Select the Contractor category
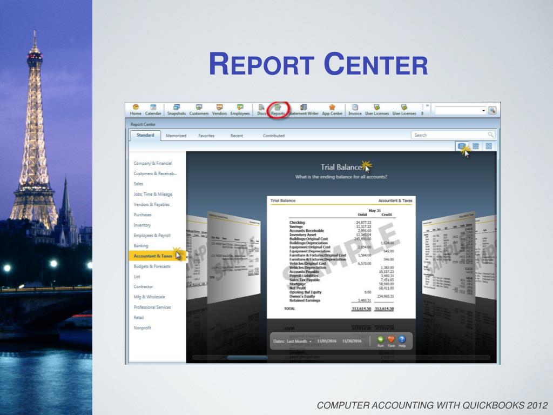The width and height of the screenshot is (553, 415). [x=143, y=286]
